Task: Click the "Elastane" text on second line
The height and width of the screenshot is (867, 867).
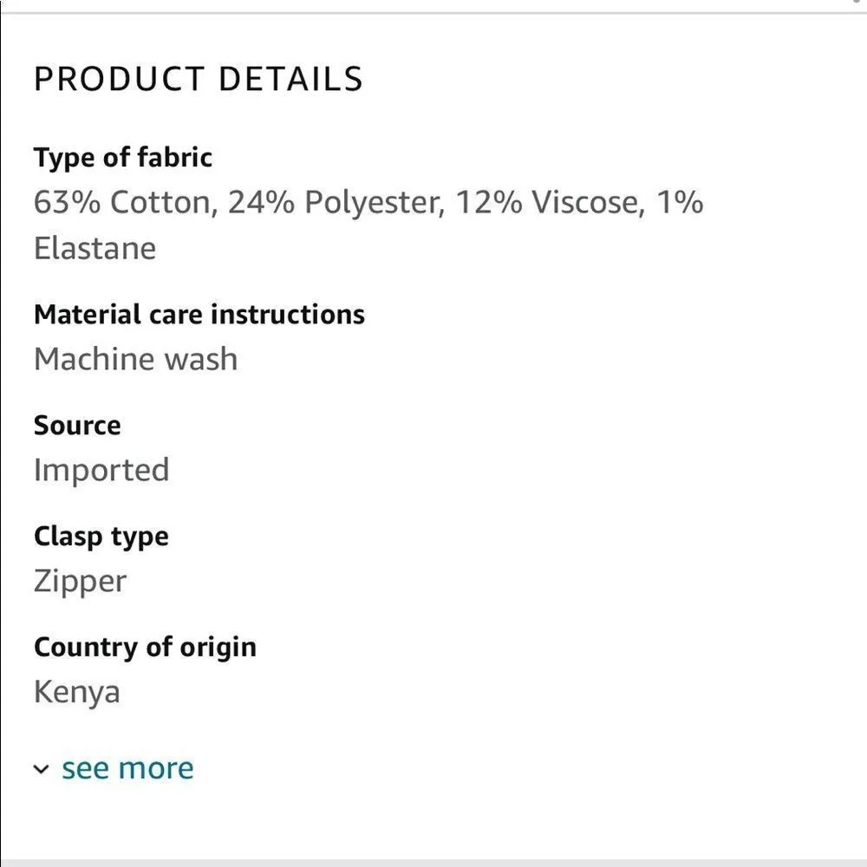Action: point(95,249)
